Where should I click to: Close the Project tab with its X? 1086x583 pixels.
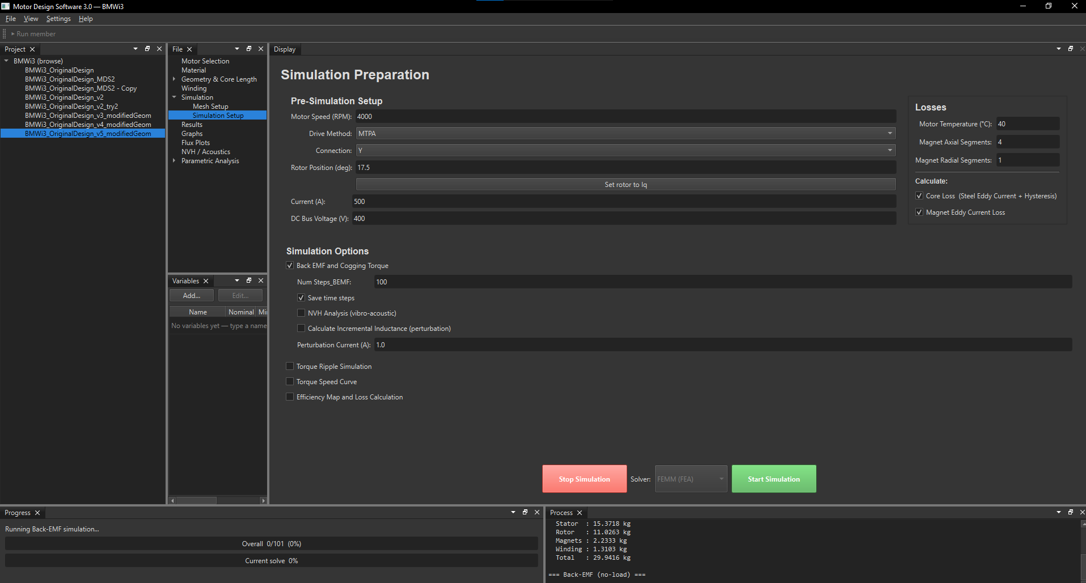point(32,49)
